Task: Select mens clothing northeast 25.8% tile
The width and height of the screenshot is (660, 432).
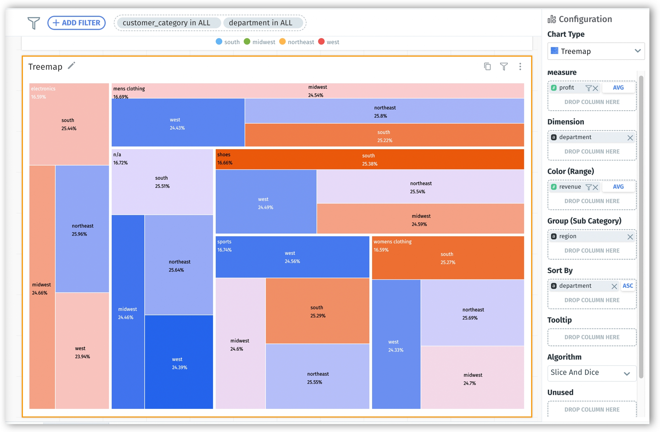Action: [384, 111]
